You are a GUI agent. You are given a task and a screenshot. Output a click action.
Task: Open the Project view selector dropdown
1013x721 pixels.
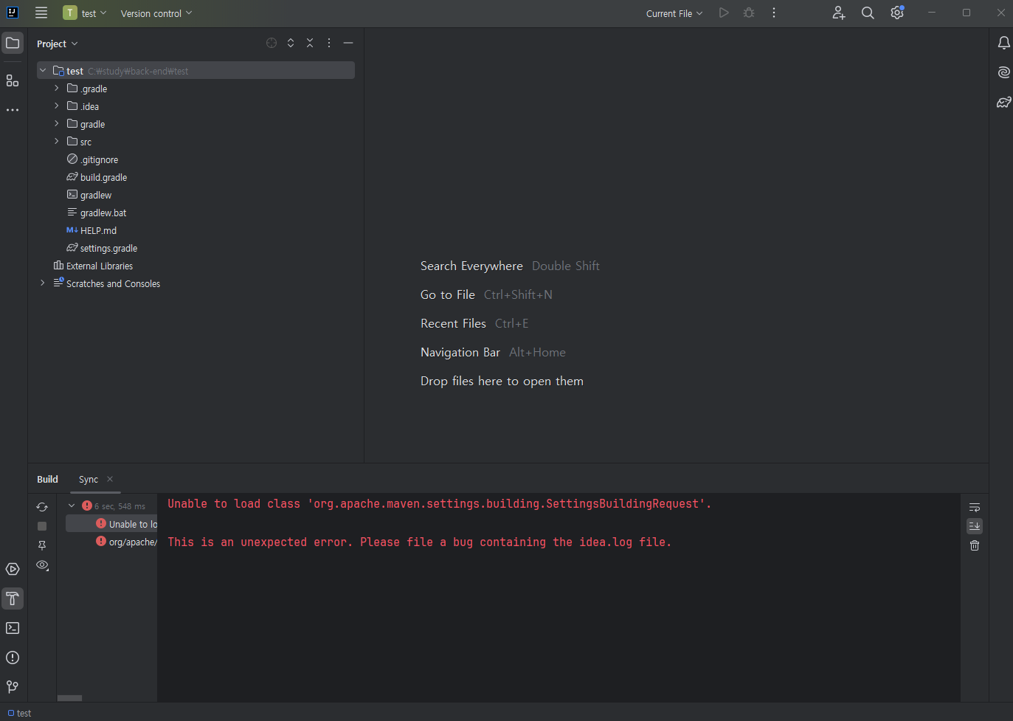point(58,44)
